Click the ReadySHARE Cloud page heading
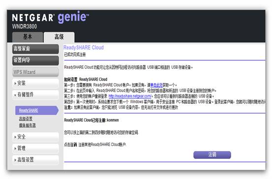This screenshot has width=272, height=179. click(x=84, y=48)
